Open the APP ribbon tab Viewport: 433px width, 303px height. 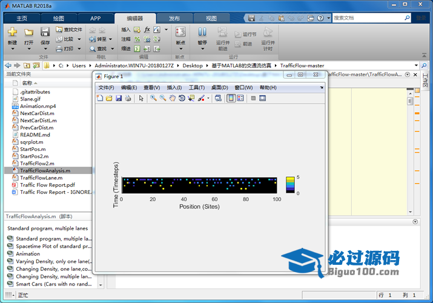(96, 18)
